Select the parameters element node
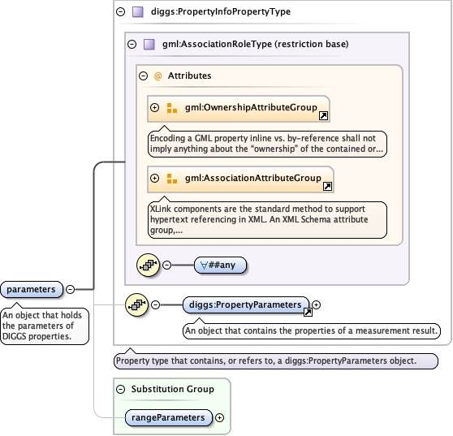The height and width of the screenshot is (436, 453). [32, 289]
